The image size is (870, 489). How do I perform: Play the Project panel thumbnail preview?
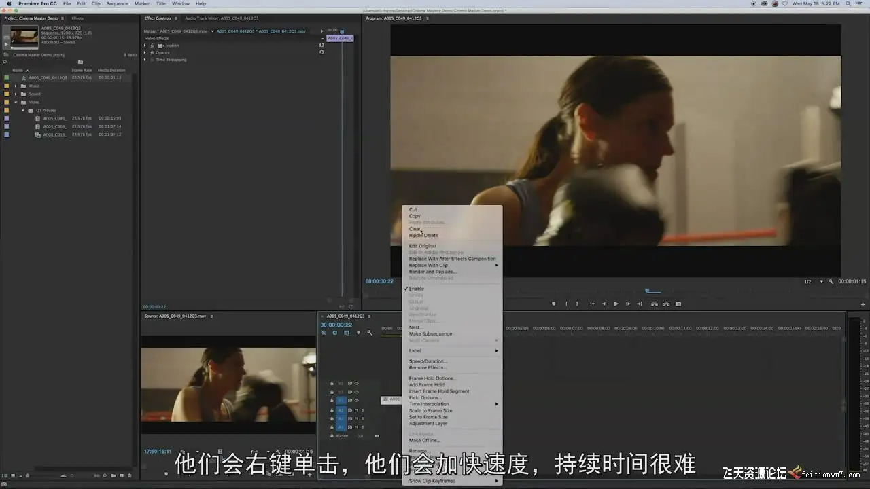[x=7, y=44]
